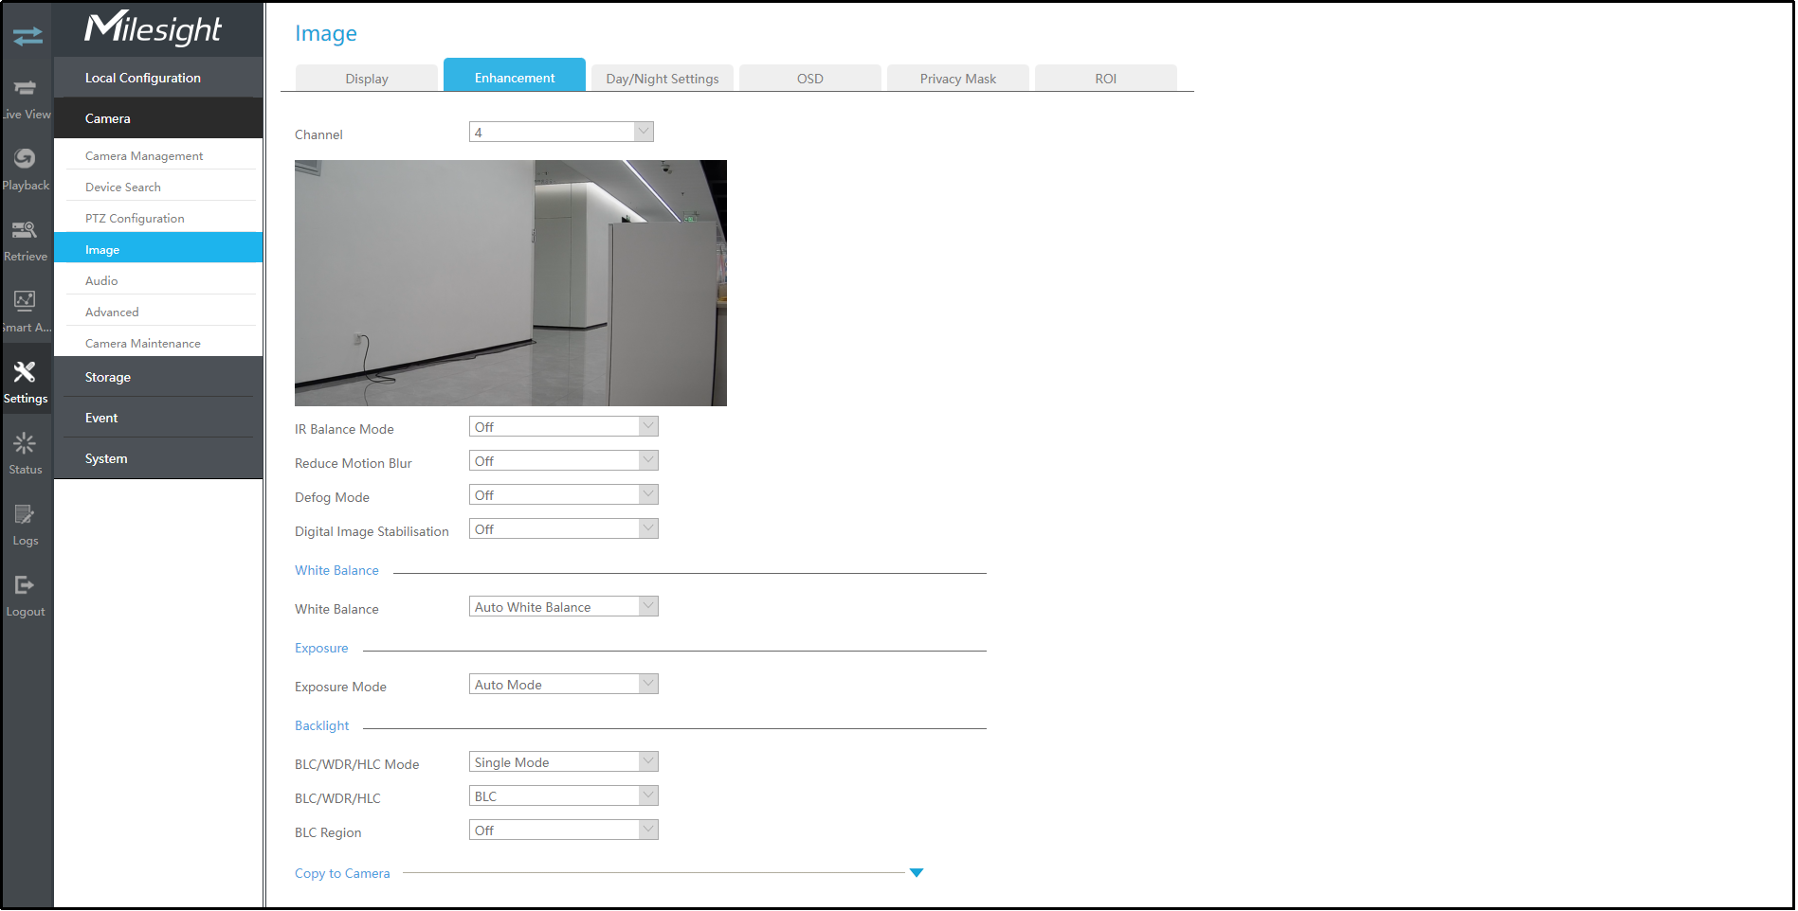The width and height of the screenshot is (1798, 911).
Task: Open the Retrieve icon in sidebar
Action: point(26,230)
